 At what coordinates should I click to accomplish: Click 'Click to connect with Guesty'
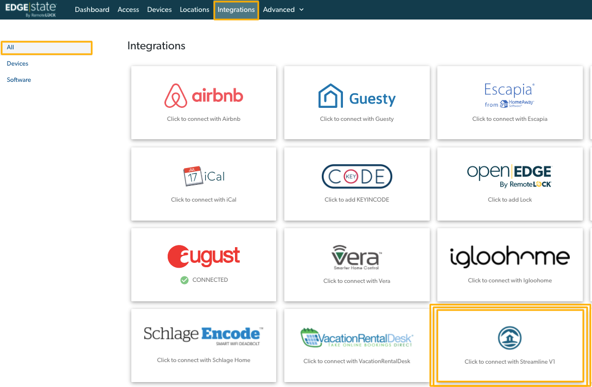[357, 119]
